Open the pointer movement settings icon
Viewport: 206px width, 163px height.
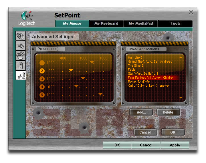[x=21, y=46]
